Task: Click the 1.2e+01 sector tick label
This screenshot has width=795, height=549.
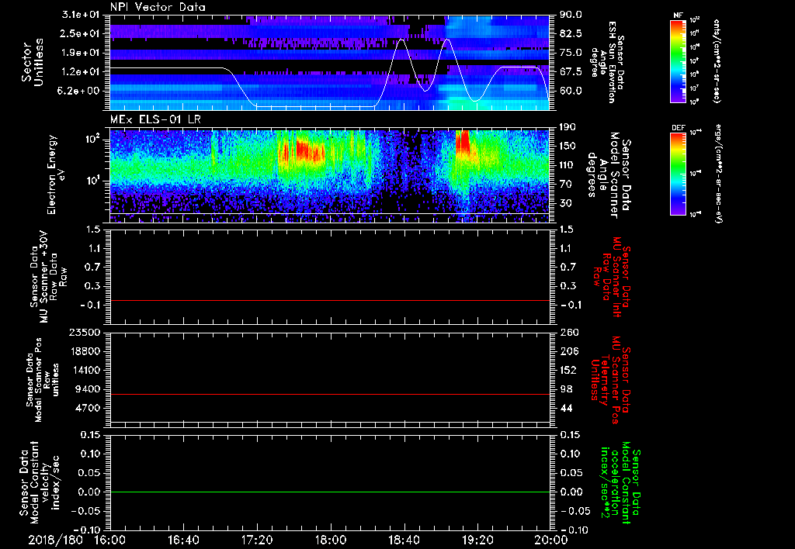Action: 80,72
